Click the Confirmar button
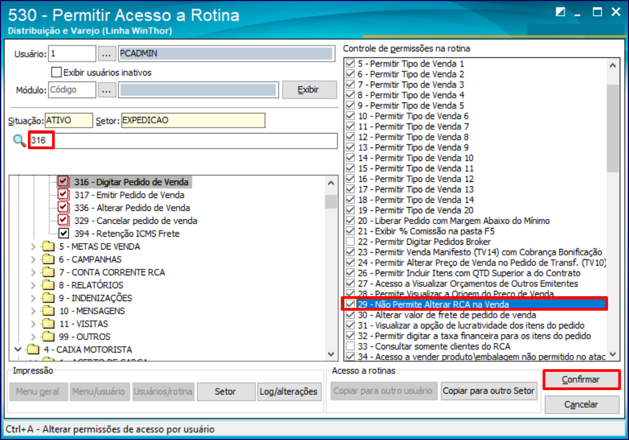 click(581, 379)
